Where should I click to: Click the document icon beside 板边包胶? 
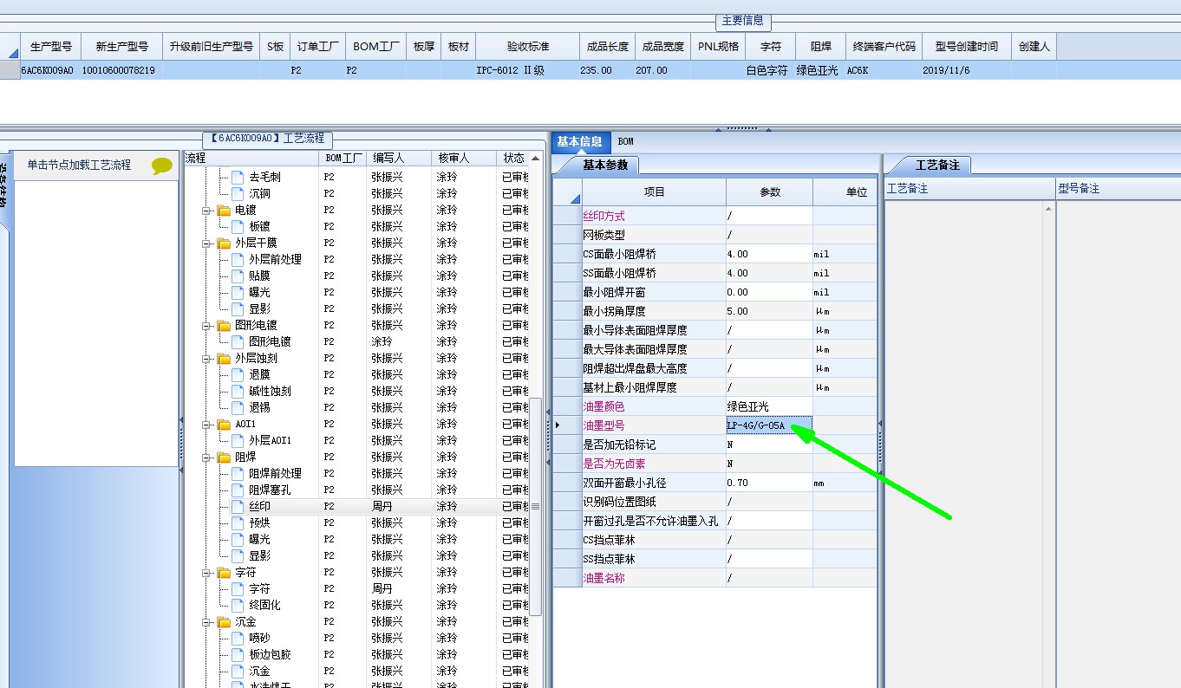coord(238,654)
